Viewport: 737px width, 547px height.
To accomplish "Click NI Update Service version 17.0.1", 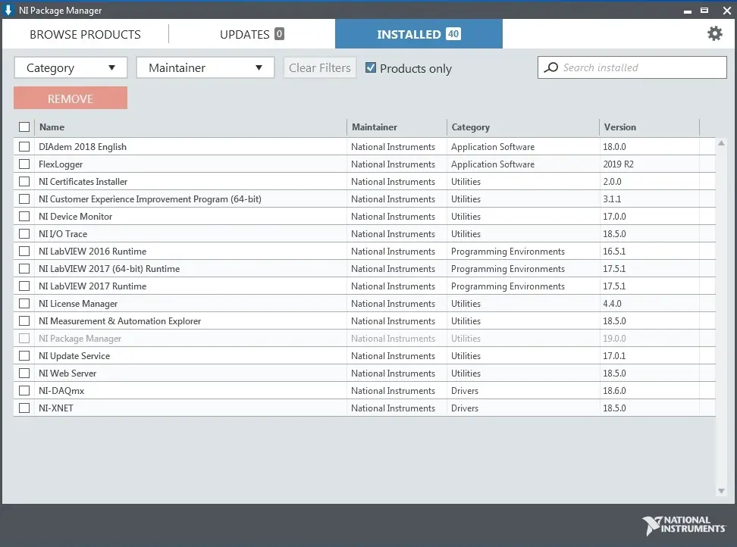I will pos(614,356).
